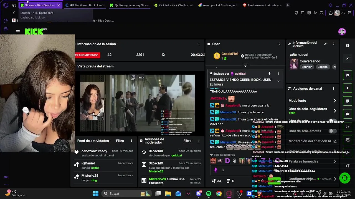Open moderator actions three-dot menu
Viewport: 355px width, 199px height.
coord(199,141)
